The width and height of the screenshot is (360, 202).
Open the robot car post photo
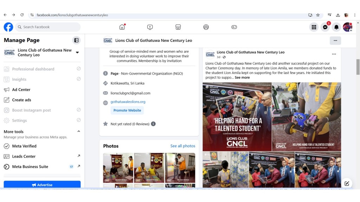(307, 117)
